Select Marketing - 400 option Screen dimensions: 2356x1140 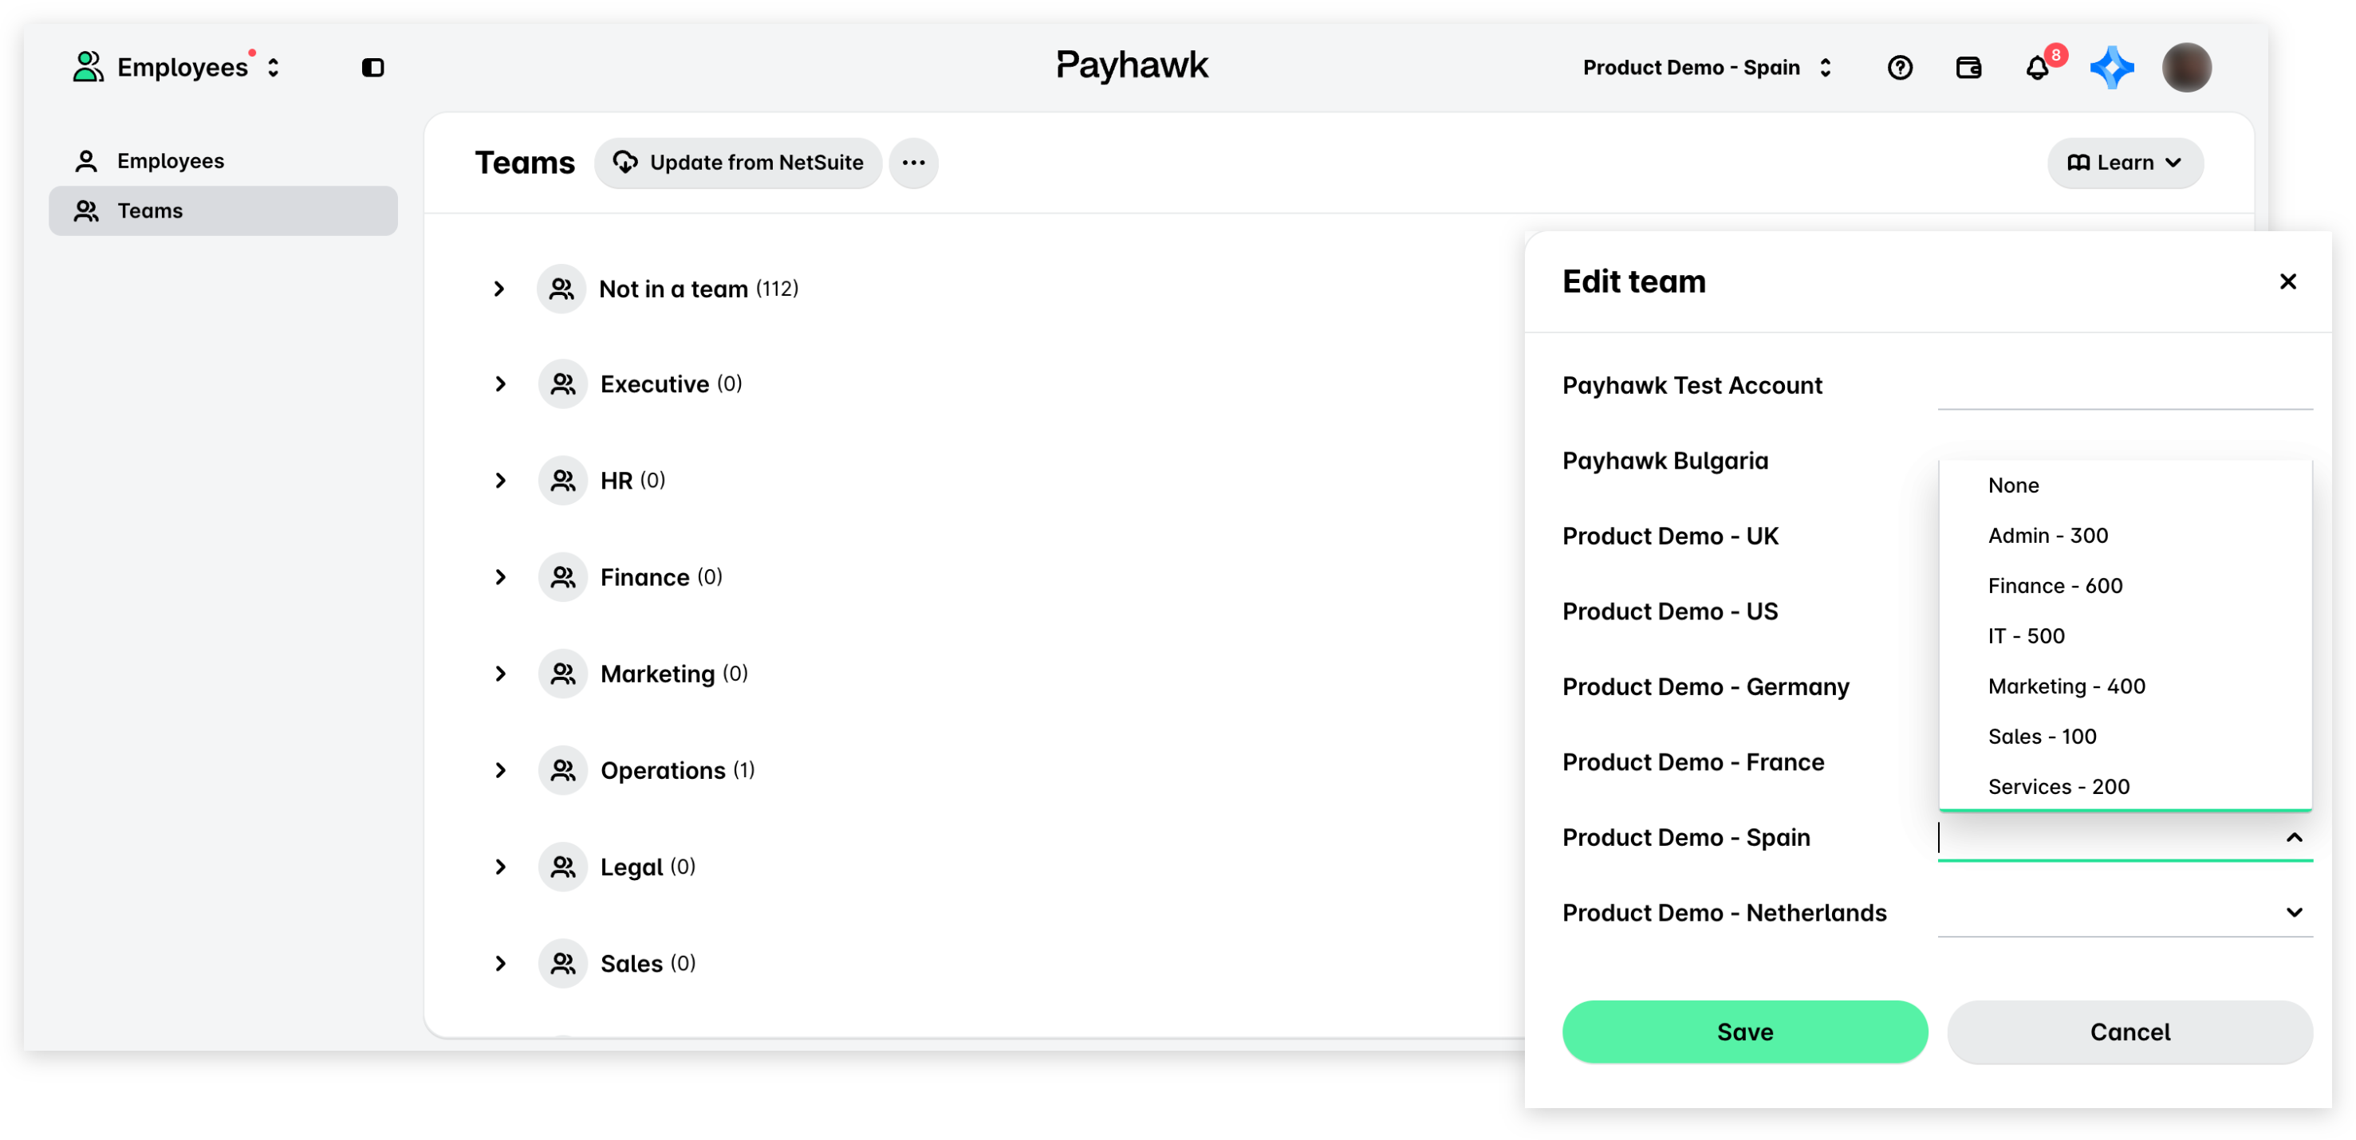point(2124,686)
